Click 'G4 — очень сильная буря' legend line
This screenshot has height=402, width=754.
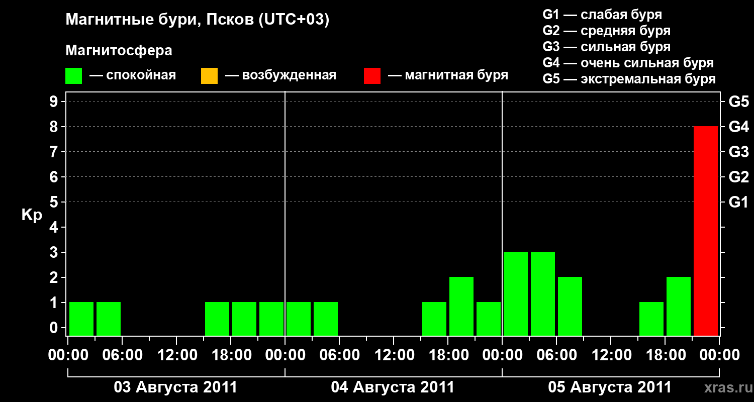tap(628, 63)
